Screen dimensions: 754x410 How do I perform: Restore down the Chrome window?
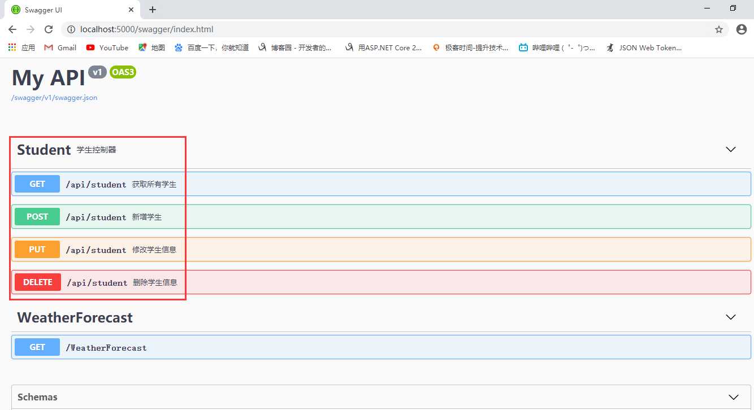pos(733,8)
